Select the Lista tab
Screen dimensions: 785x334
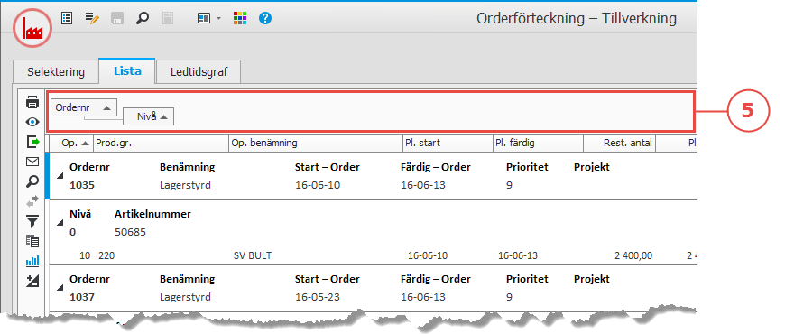click(x=127, y=70)
